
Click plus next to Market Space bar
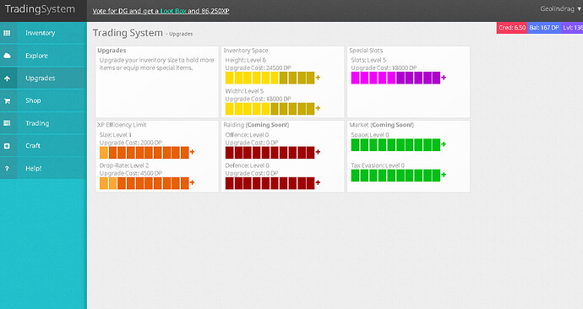(444, 144)
